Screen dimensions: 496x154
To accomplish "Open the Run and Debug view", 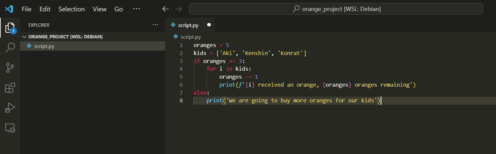I will [10, 108].
